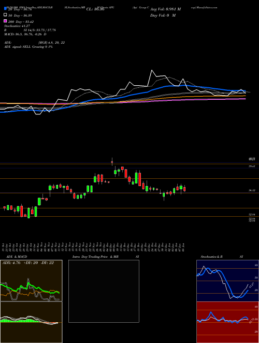Click the 'CL: 36.36' closing price text
This screenshot has height=343, width=259.
tap(95, 9)
